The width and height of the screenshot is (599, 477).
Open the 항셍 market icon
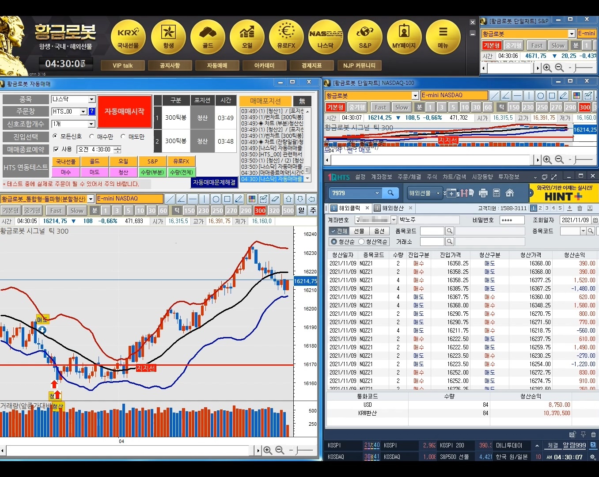[168, 37]
